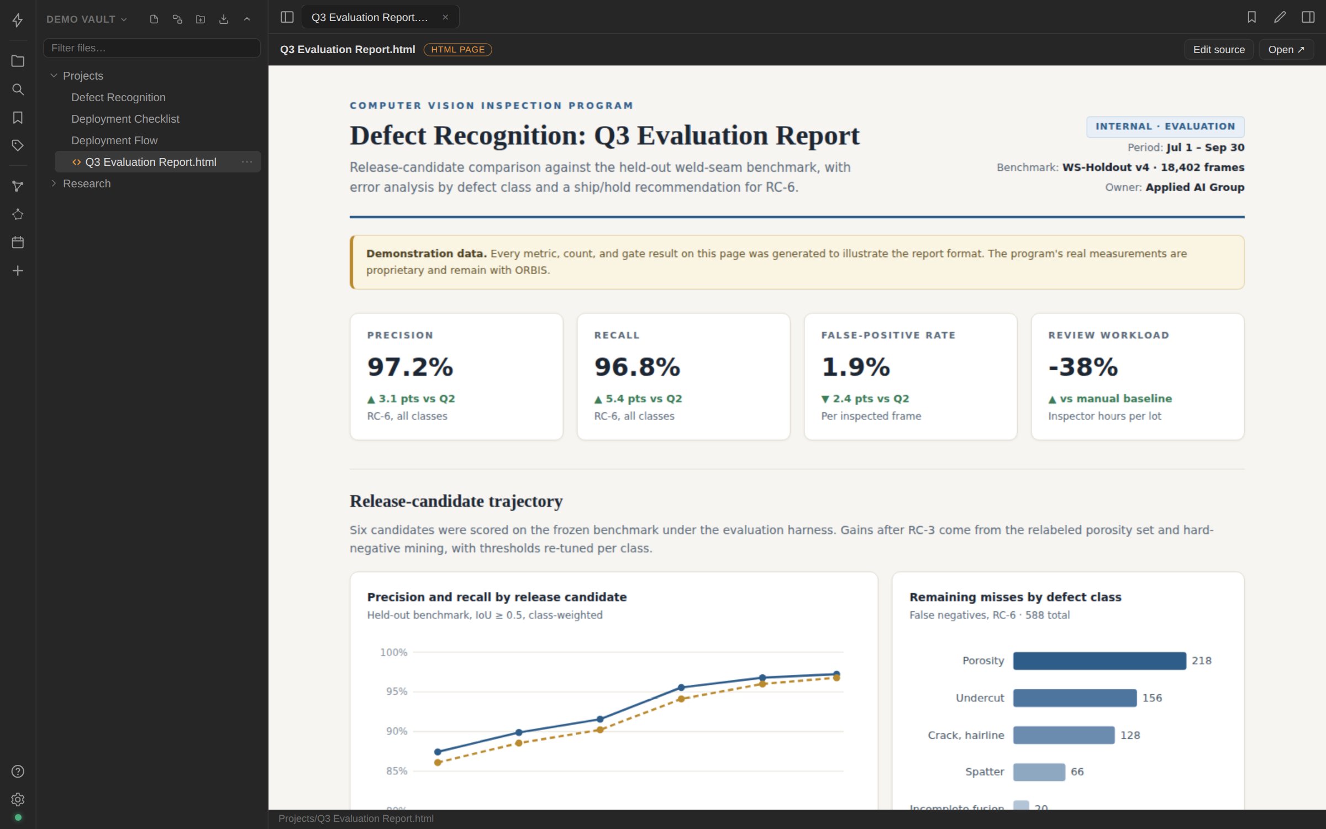Toggle the left sidebar panel button
Viewport: 1326px width, 829px height.
(287, 17)
